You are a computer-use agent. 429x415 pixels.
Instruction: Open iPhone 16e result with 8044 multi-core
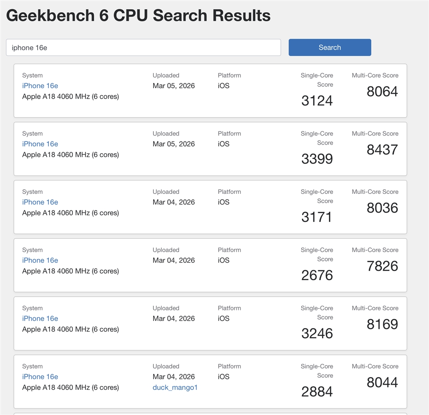(x=40, y=377)
